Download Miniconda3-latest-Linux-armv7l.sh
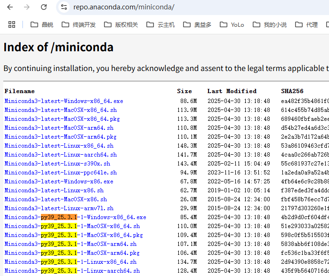 pyautogui.click(x=59, y=208)
